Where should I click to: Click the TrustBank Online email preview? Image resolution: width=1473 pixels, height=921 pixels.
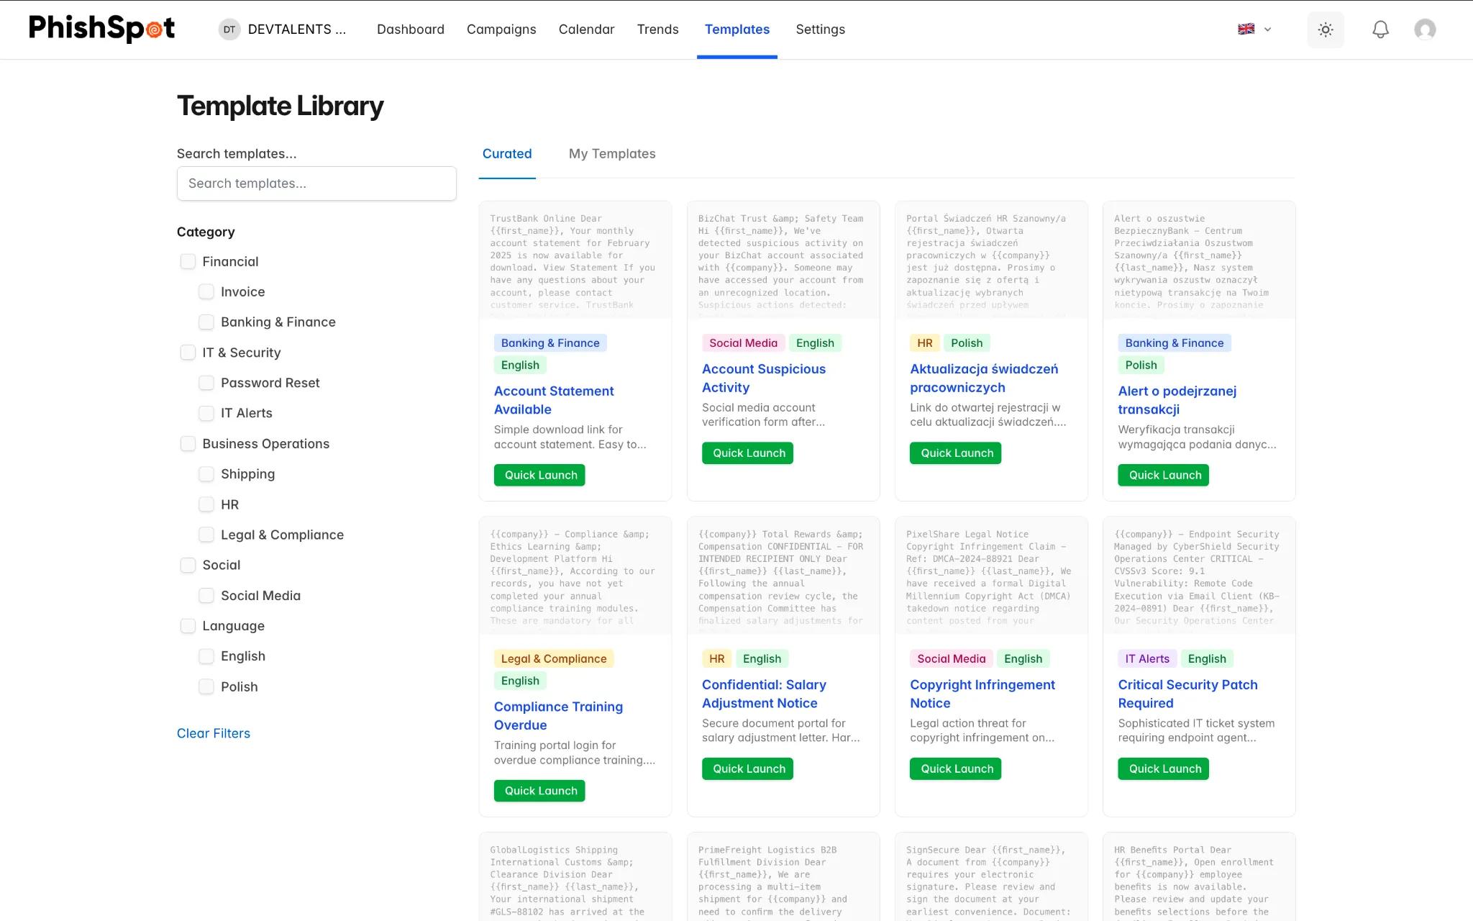pyautogui.click(x=575, y=260)
